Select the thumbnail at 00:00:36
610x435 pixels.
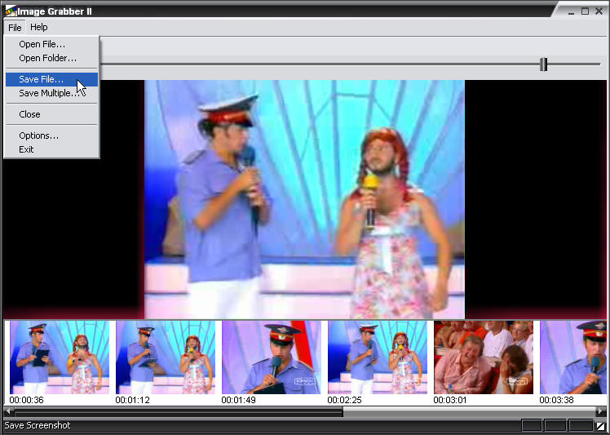(x=60, y=357)
